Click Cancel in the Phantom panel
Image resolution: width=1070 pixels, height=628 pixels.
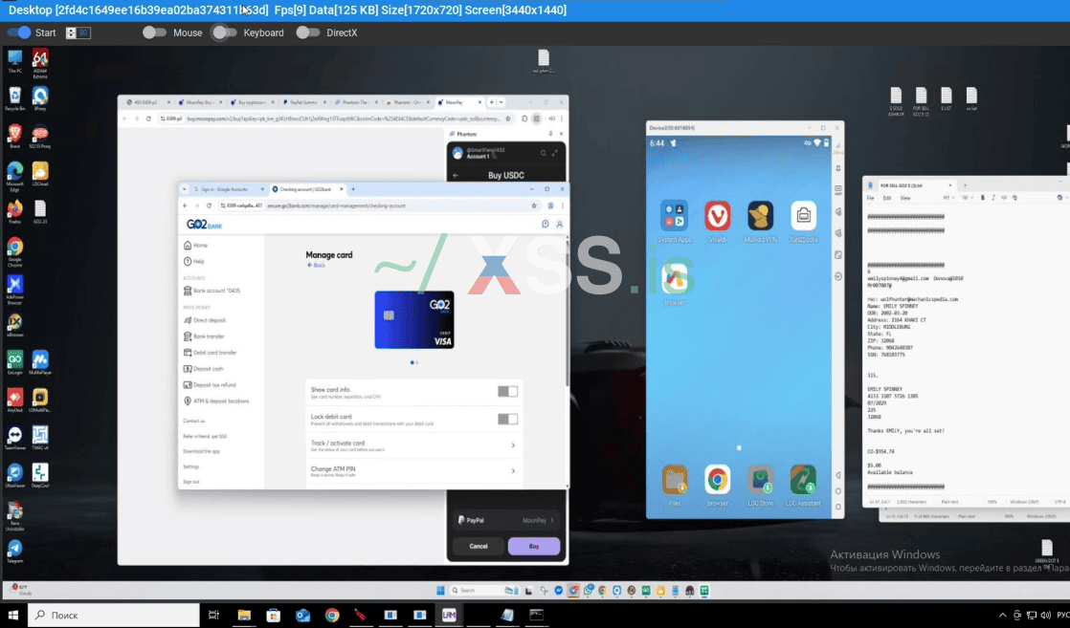(x=479, y=546)
